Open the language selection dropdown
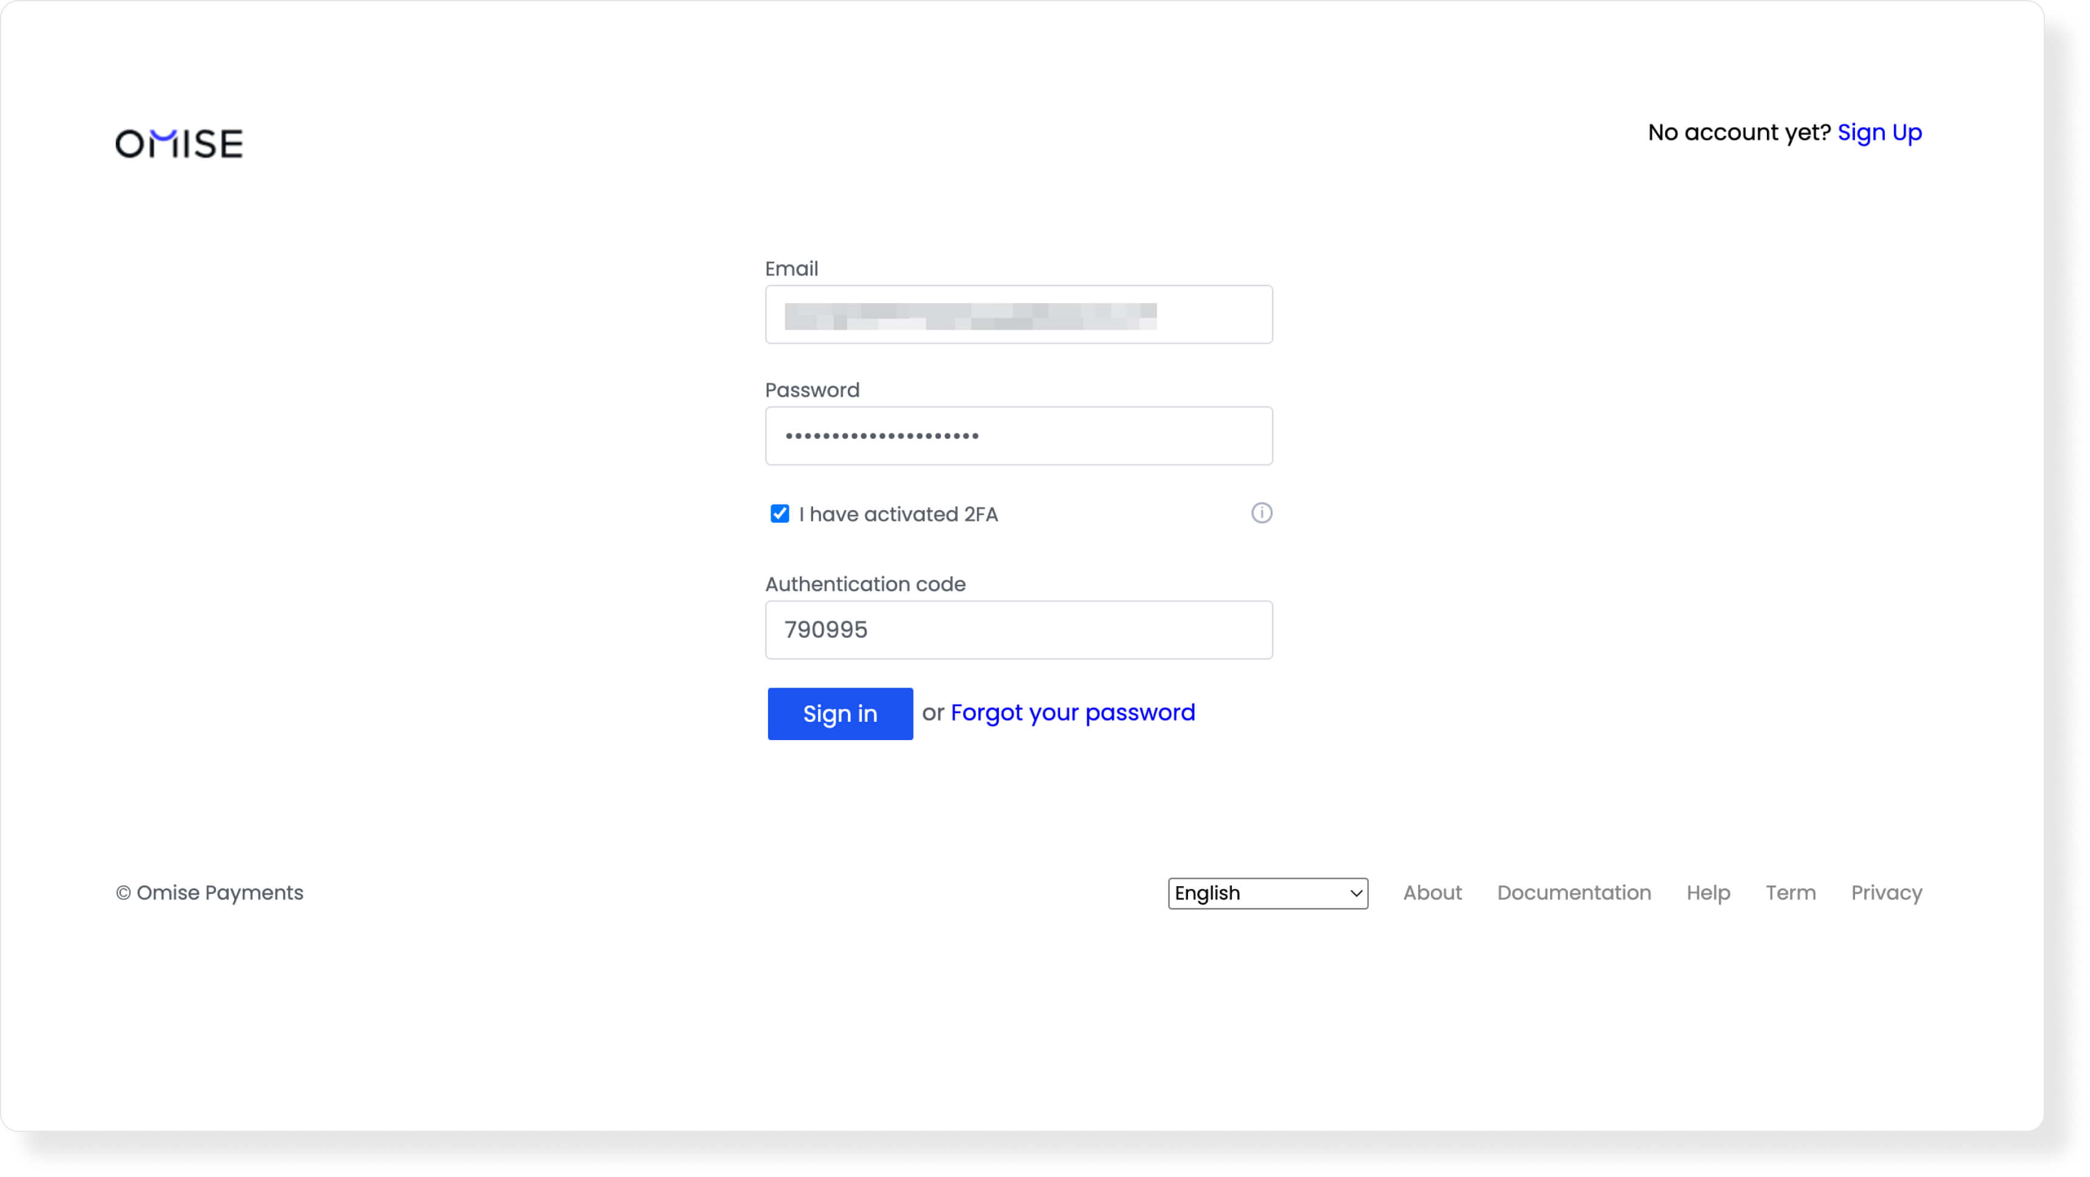This screenshot has width=2090, height=1177. pyautogui.click(x=1267, y=893)
